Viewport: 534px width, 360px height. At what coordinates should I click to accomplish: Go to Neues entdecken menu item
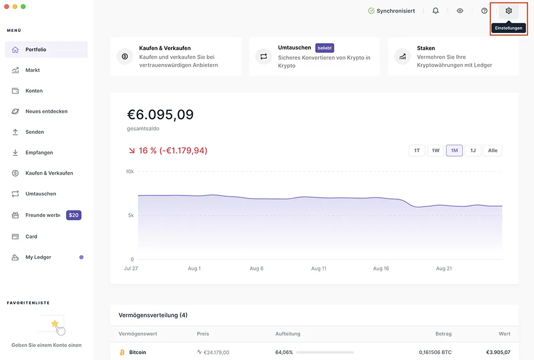[46, 111]
